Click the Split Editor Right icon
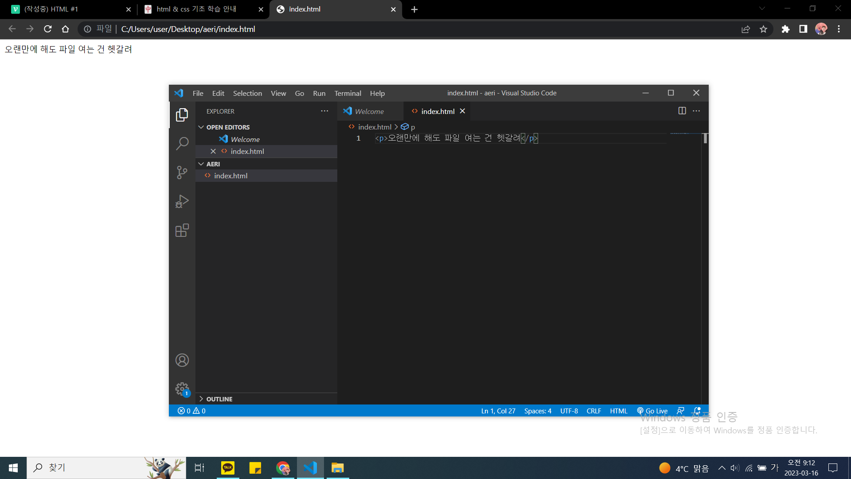The height and width of the screenshot is (479, 851). [x=682, y=111]
